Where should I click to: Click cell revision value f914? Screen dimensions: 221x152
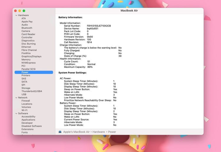click(89, 42)
